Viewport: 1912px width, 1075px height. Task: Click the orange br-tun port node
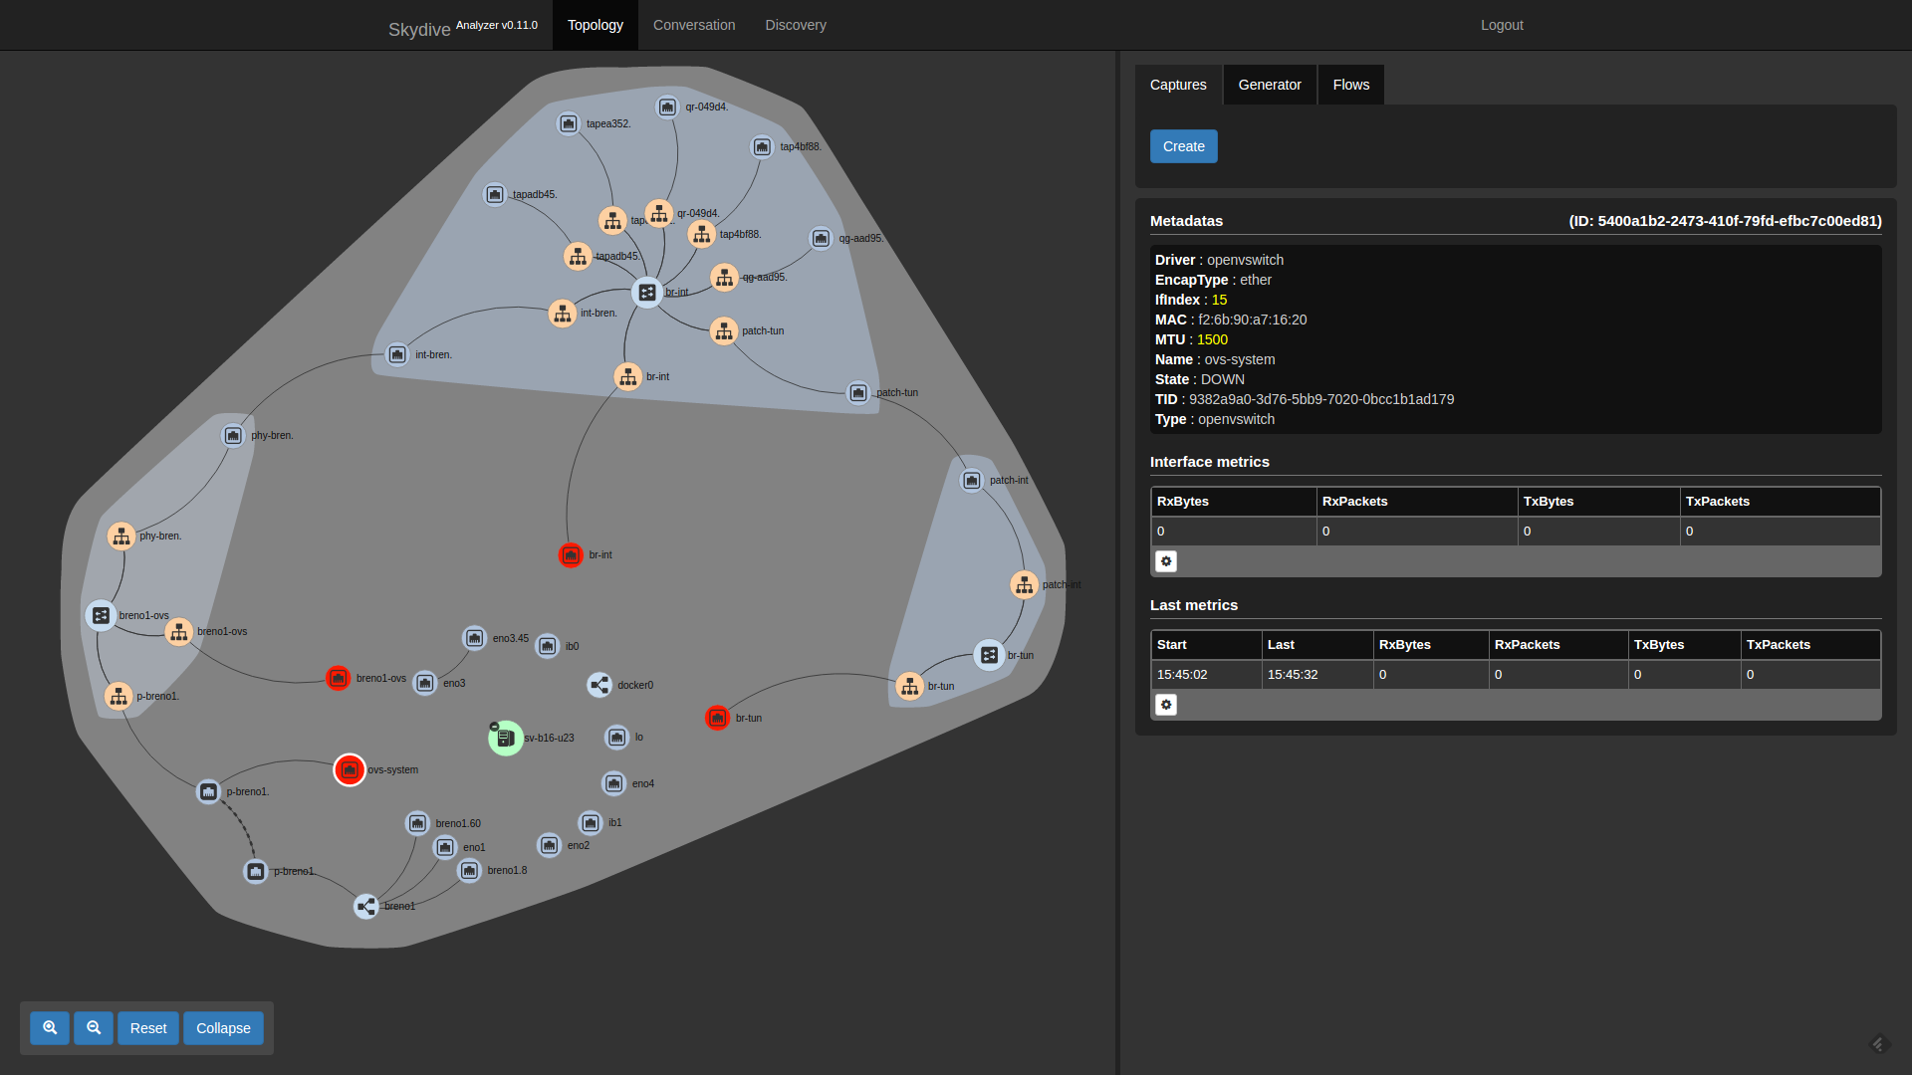tap(910, 686)
